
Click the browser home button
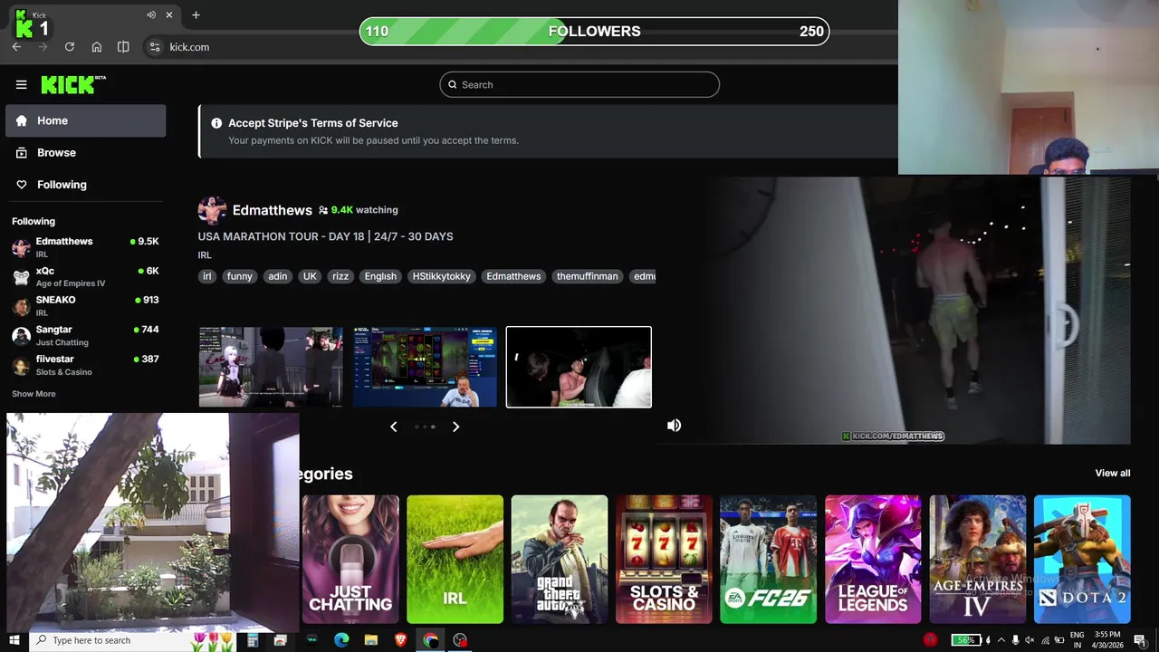pos(96,47)
